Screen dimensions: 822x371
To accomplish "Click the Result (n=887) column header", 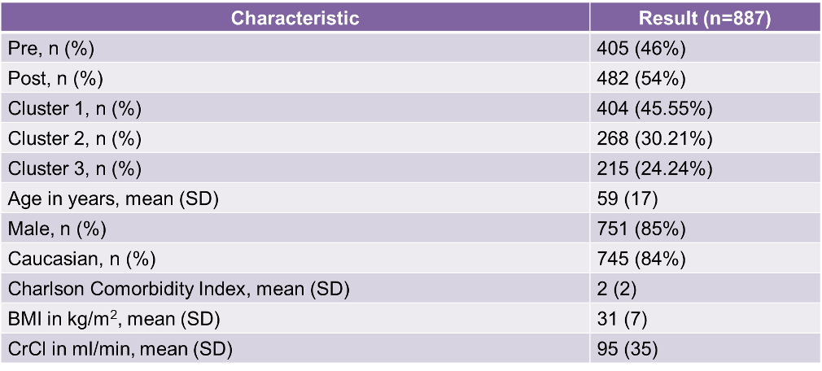I will click(704, 18).
